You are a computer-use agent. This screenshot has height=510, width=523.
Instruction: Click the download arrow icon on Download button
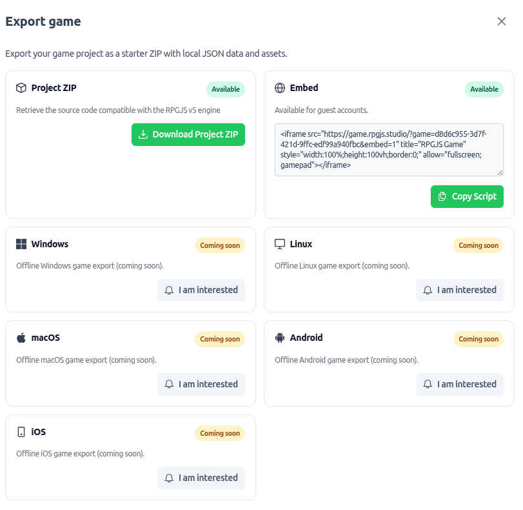pyautogui.click(x=142, y=134)
